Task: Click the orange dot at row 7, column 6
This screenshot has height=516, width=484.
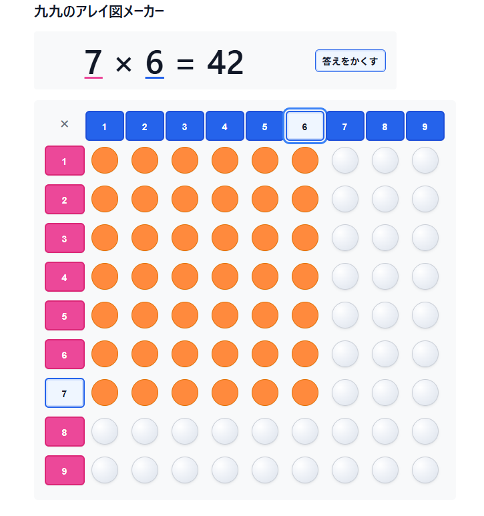Action: pos(305,393)
